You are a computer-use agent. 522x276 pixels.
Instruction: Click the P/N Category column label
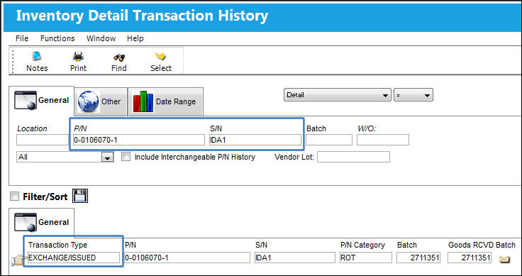click(362, 245)
